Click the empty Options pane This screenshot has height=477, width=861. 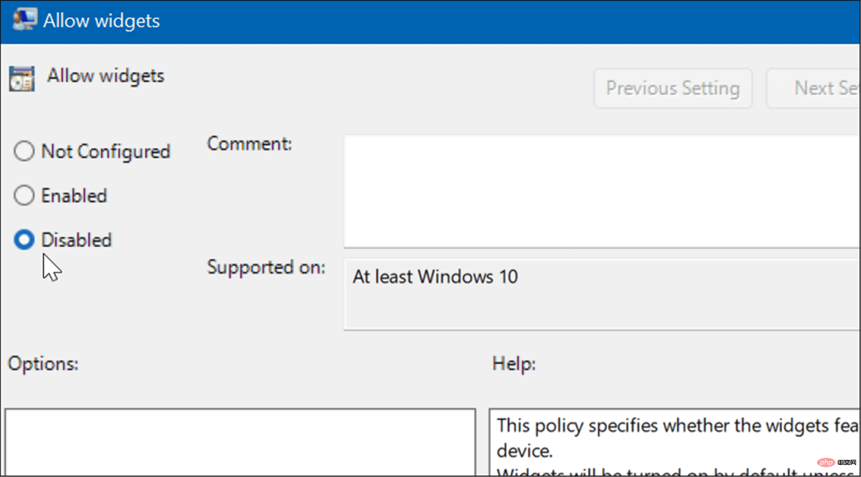click(x=240, y=442)
